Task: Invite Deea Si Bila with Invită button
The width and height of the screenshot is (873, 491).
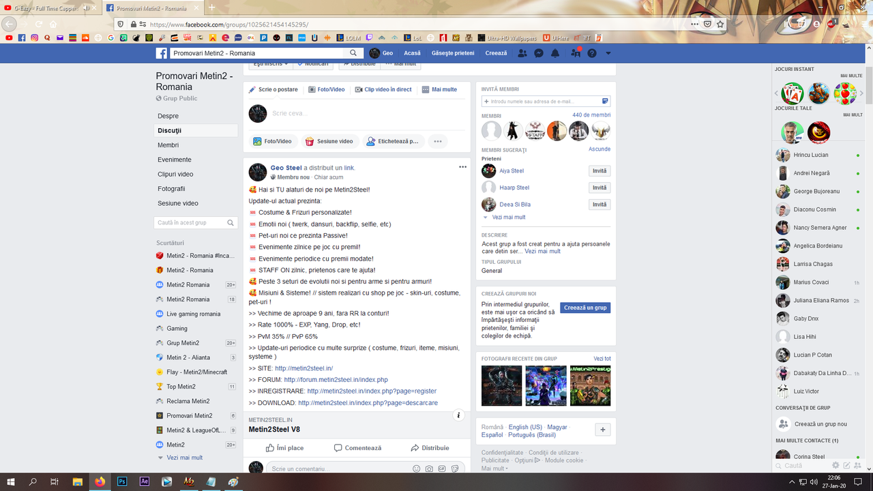Action: click(600, 205)
